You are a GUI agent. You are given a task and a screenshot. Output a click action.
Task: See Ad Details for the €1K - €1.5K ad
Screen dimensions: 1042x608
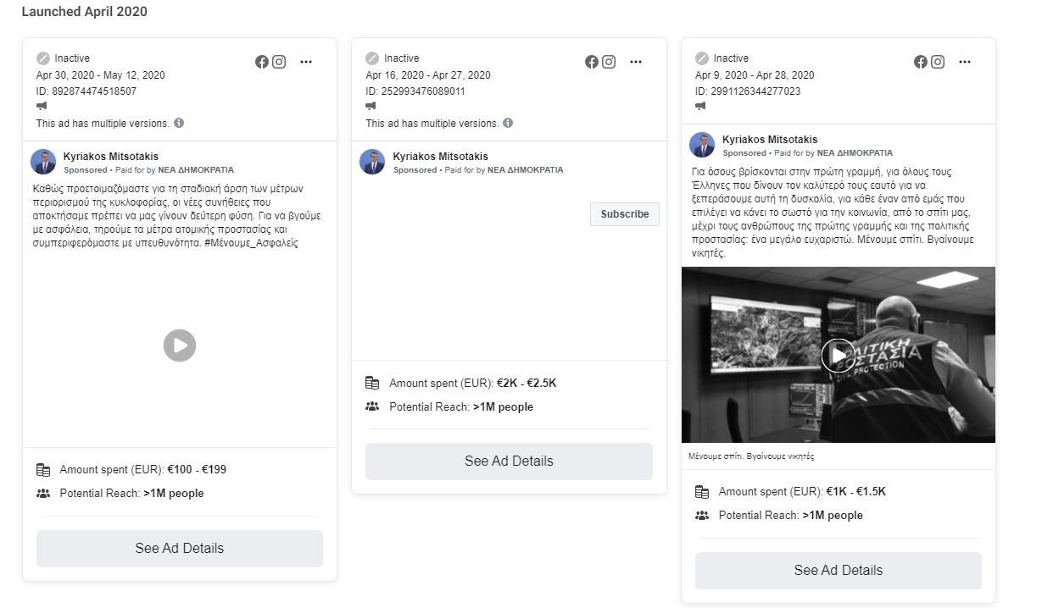click(x=838, y=571)
